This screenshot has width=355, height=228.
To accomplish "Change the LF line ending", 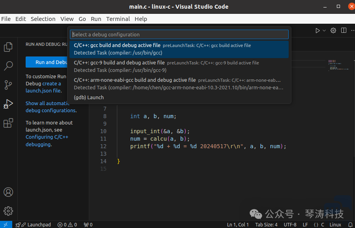I will pos(305,224).
